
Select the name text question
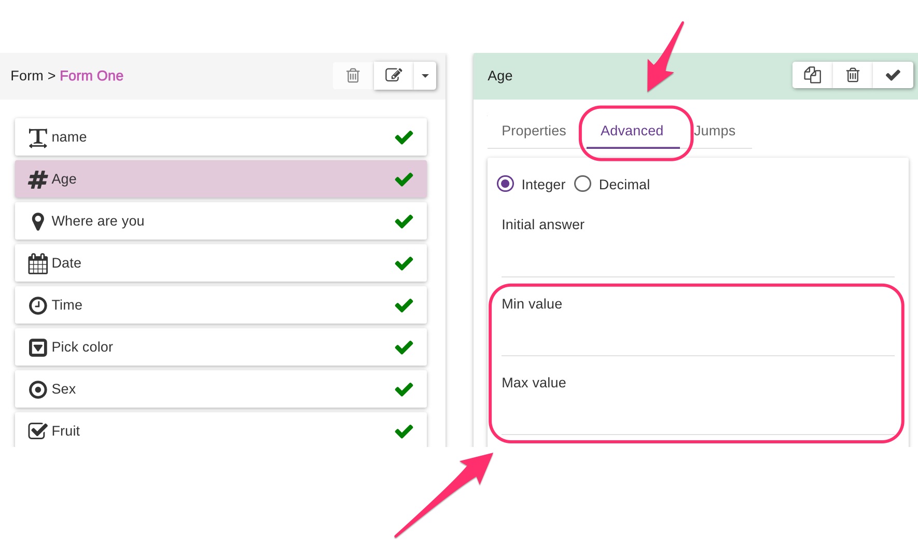coord(220,137)
